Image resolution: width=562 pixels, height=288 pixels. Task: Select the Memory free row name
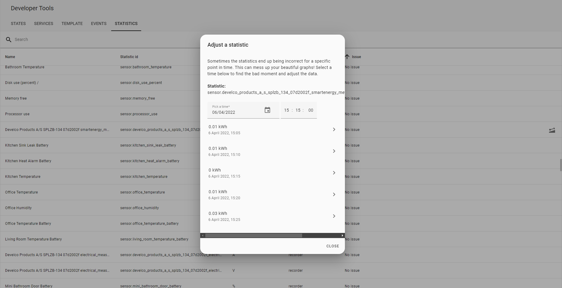16,98
